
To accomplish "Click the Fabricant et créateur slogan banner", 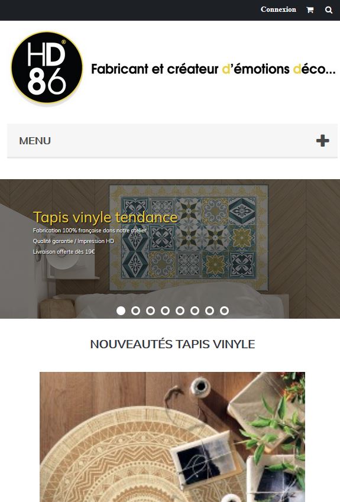I will coord(213,69).
